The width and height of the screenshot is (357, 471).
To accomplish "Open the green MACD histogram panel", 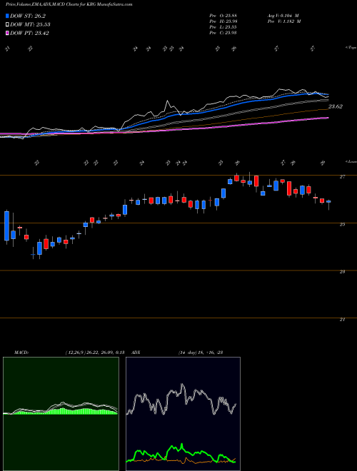I will 61,414.
